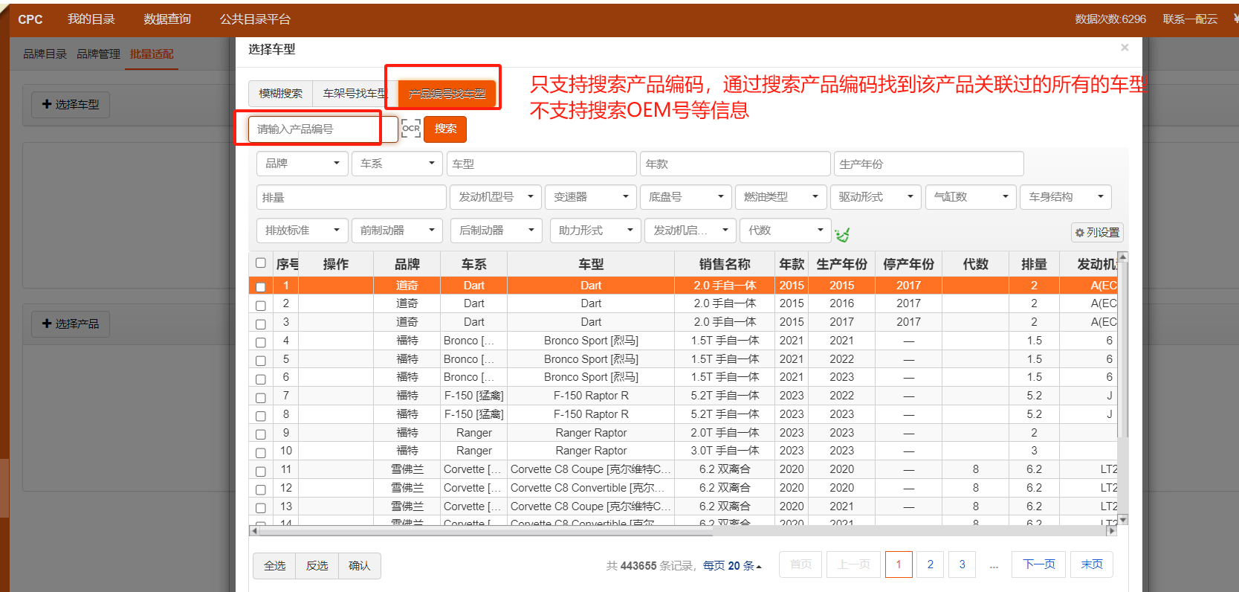Click the CPC logo

[30, 19]
